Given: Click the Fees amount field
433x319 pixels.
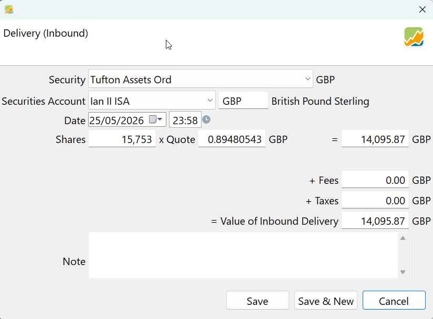Looking at the screenshot, I should point(375,180).
